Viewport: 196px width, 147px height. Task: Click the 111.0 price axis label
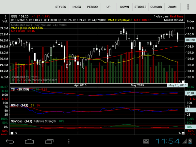(x=190, y=28)
